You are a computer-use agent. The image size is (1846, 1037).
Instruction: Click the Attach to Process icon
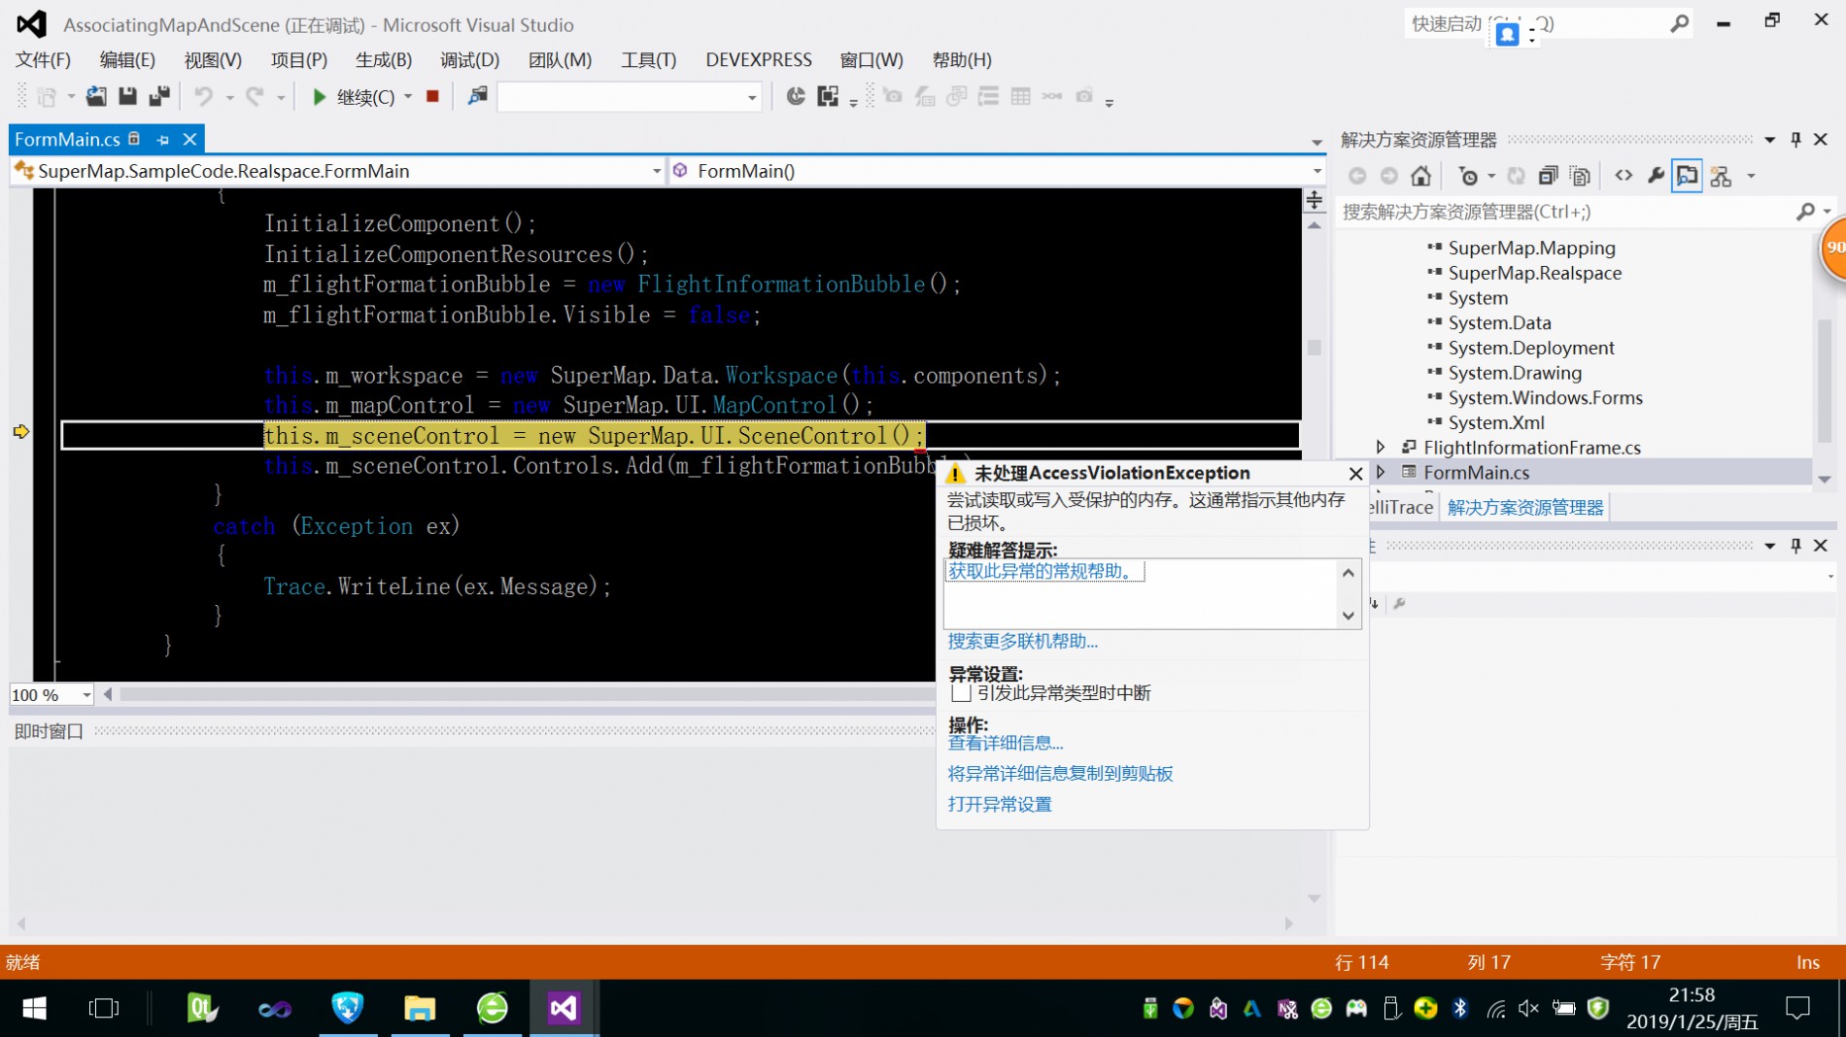point(477,96)
